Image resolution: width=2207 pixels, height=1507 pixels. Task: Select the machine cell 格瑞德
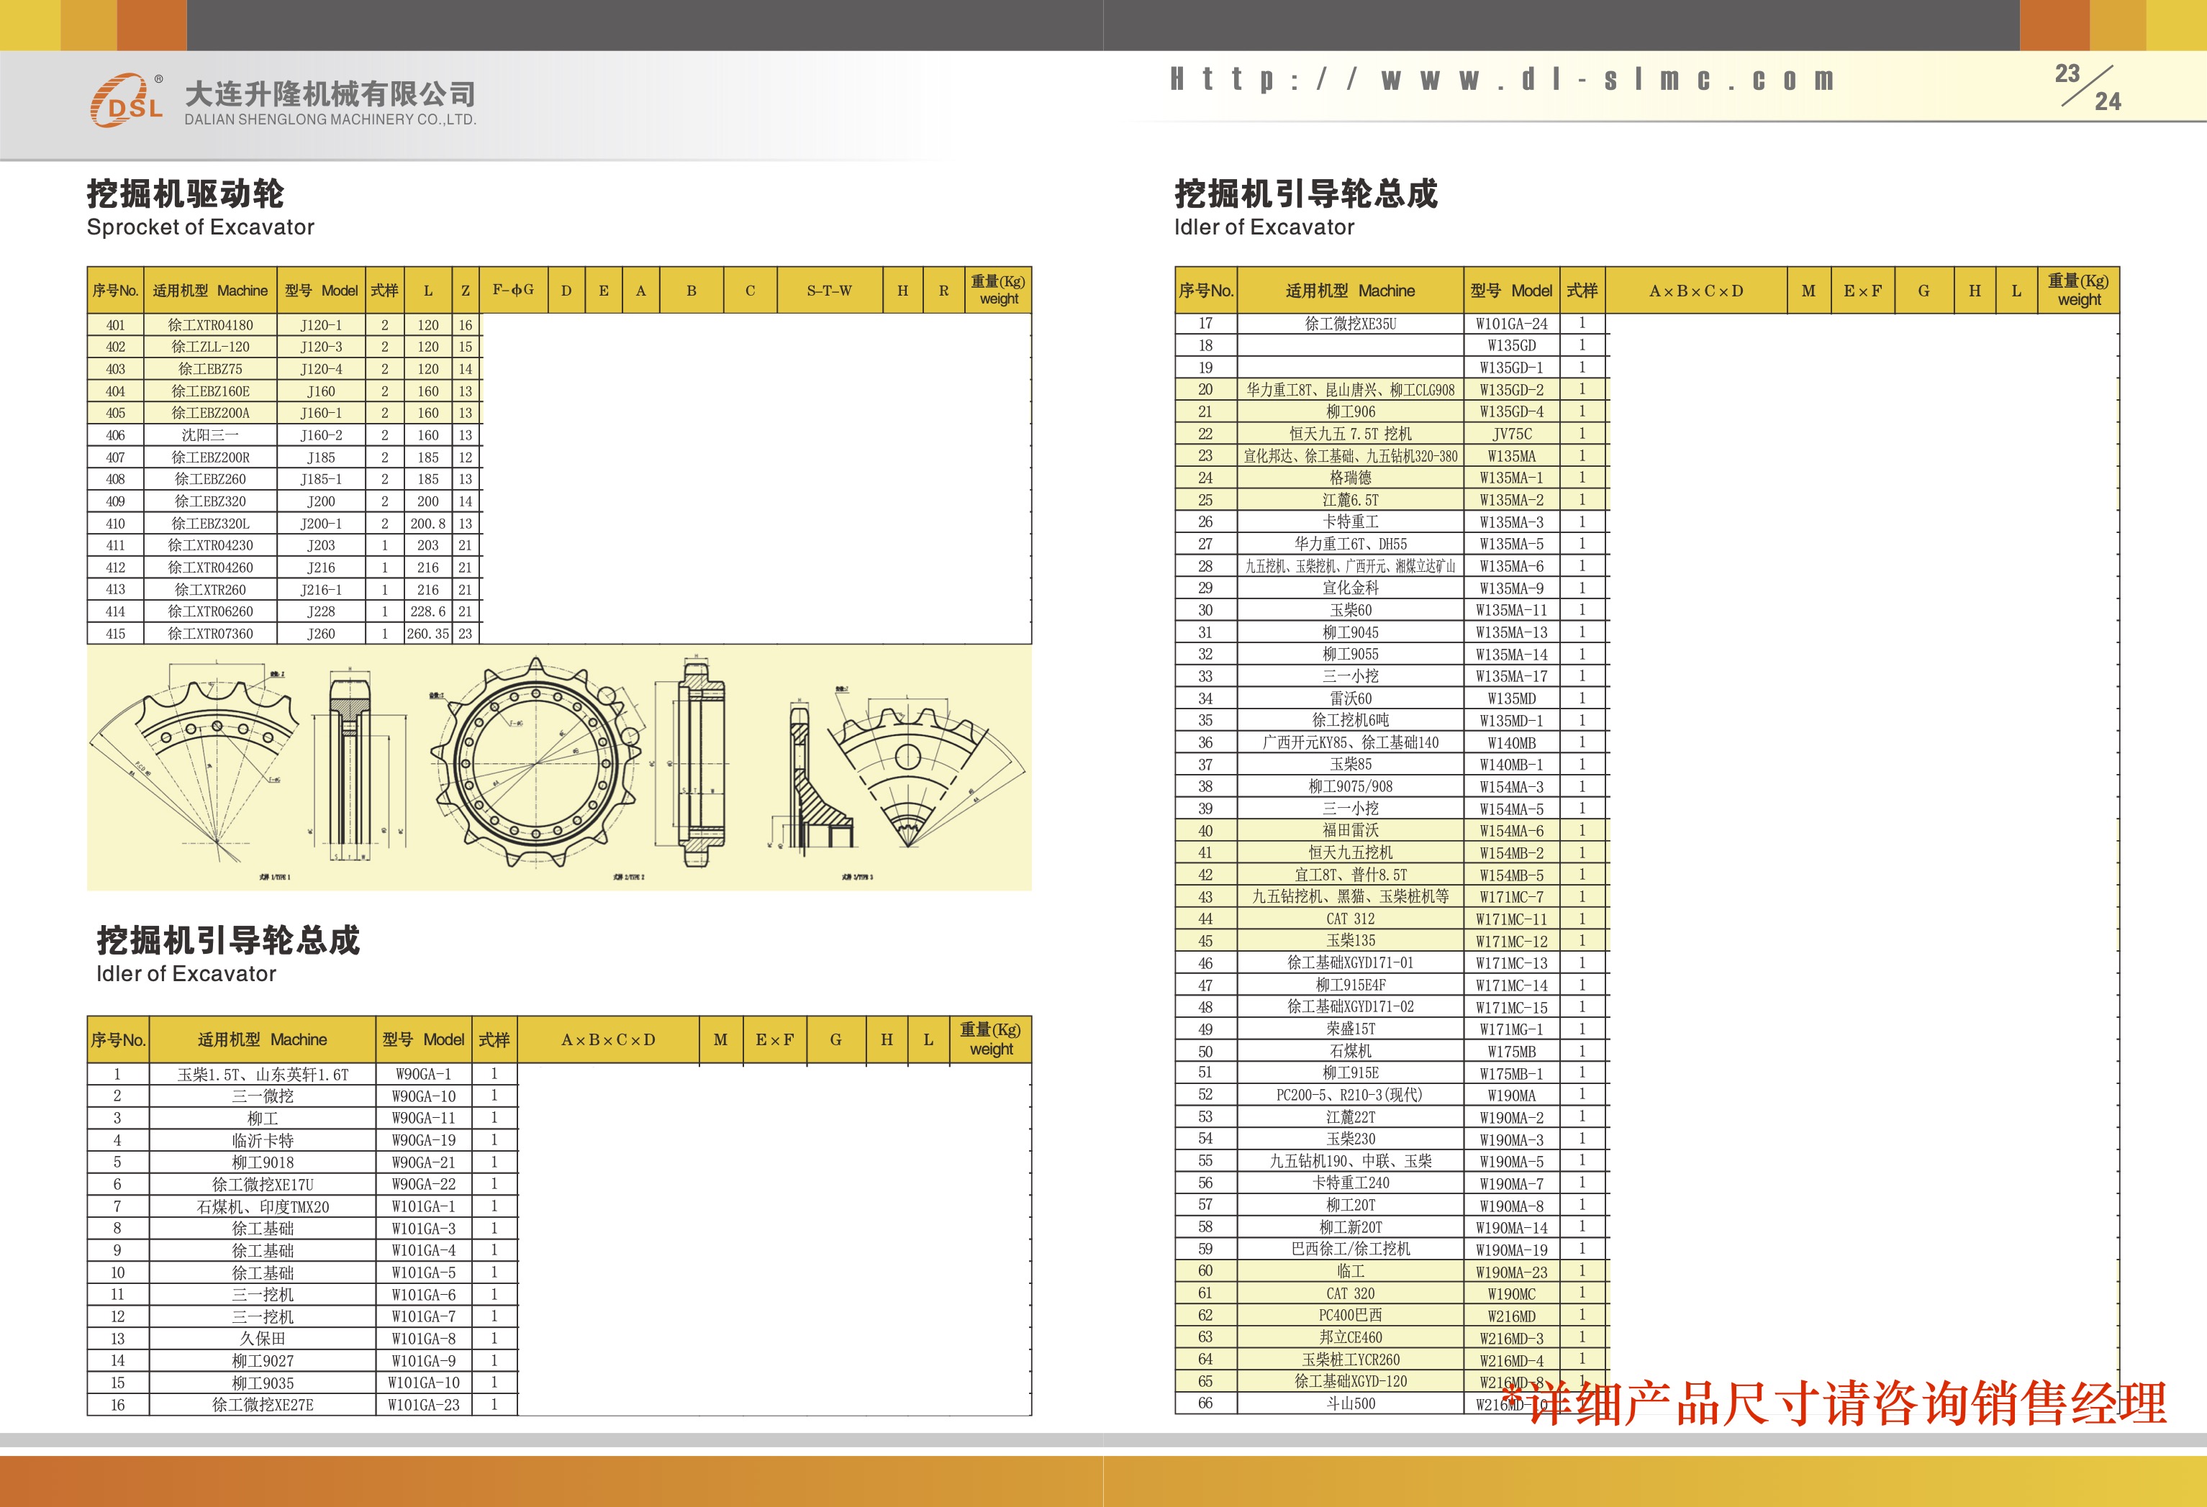coord(1351,478)
